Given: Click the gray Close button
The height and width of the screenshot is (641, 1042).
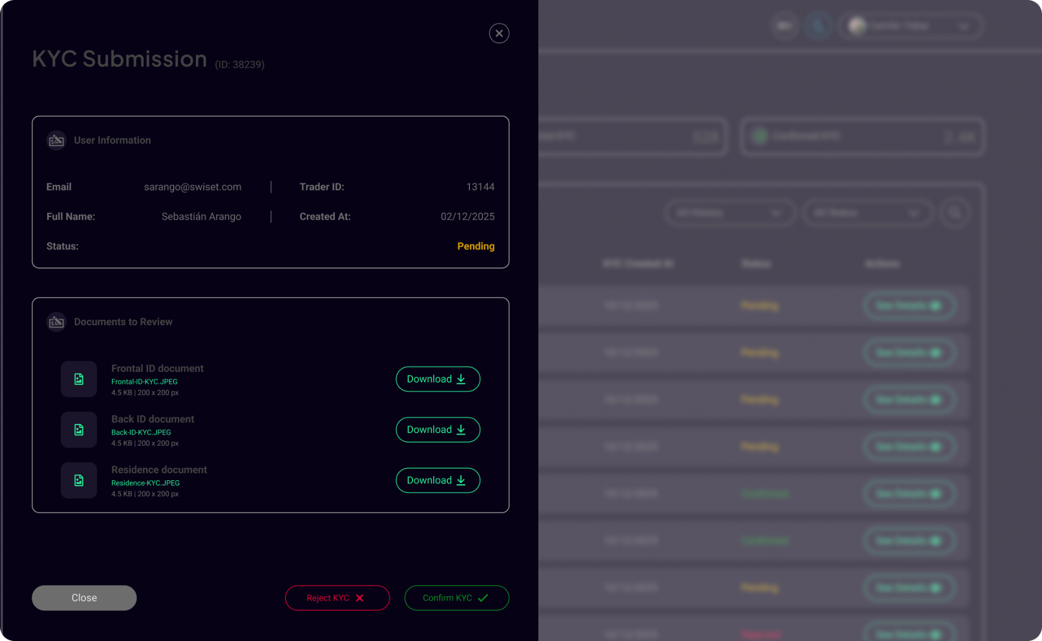Looking at the screenshot, I should click(x=84, y=598).
